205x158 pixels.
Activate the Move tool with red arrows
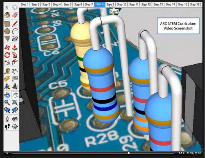[x=7, y=47]
